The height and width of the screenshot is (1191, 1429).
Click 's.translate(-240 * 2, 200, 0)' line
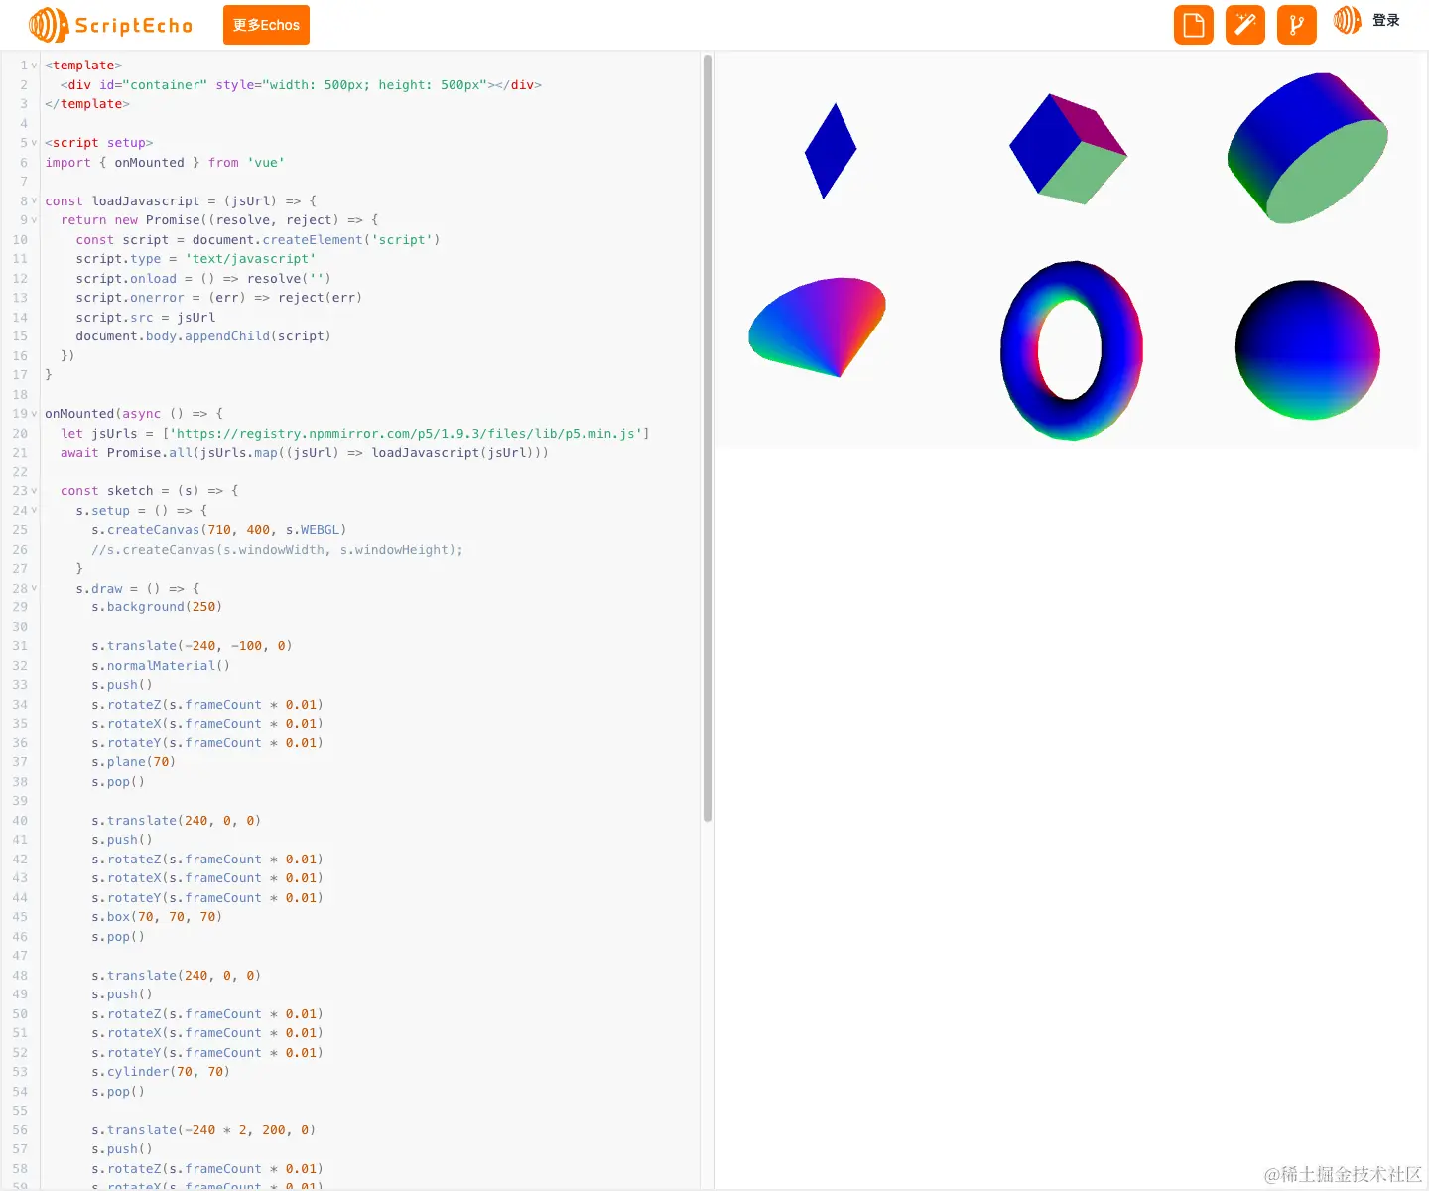pos(203,1130)
